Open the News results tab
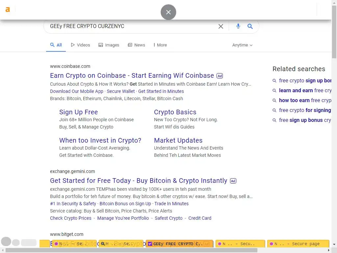 137,45
